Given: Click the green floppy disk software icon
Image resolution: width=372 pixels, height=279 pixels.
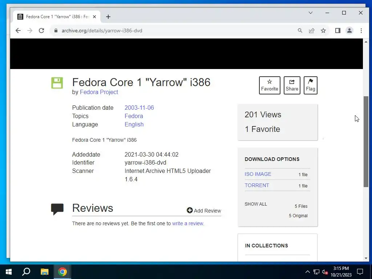Looking at the screenshot, I should pyautogui.click(x=57, y=83).
